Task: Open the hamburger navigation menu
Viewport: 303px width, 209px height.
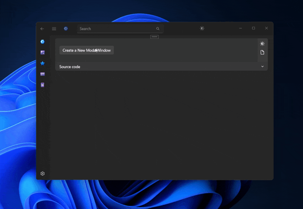Action: 54,29
